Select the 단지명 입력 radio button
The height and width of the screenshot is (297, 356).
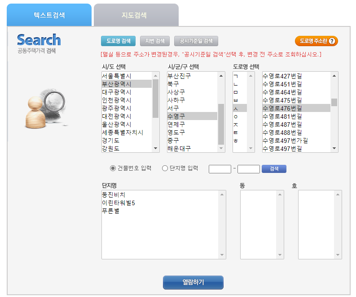165,168
